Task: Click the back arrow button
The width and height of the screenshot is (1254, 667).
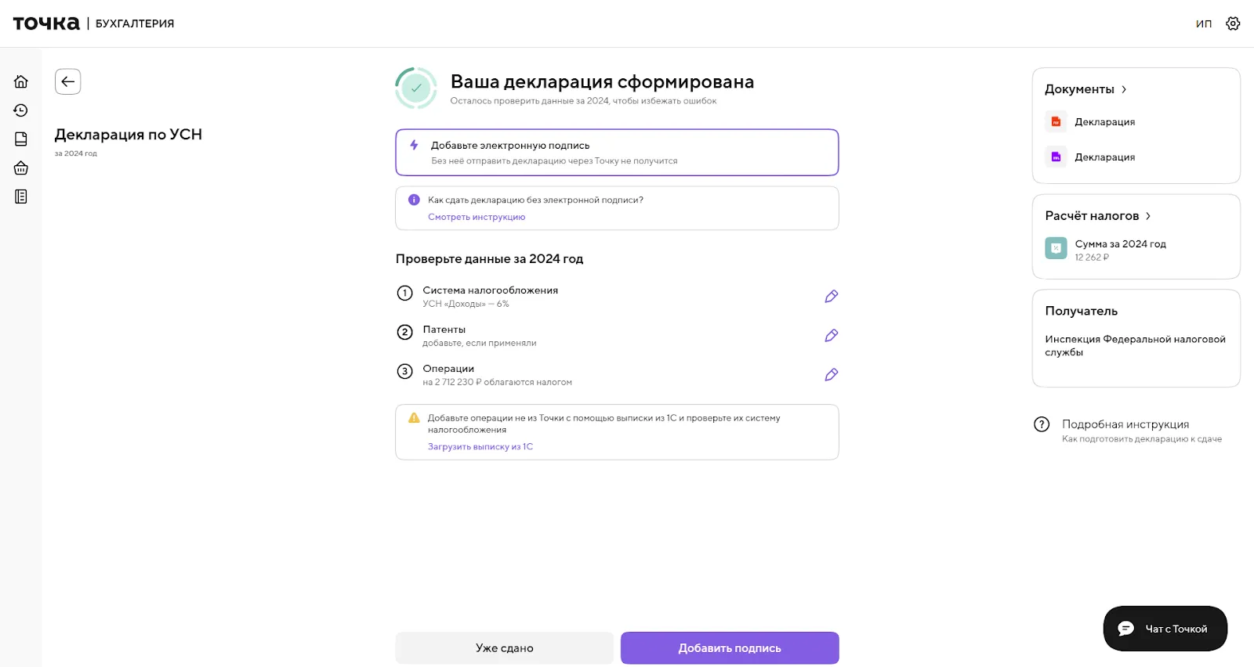Action: 68,81
